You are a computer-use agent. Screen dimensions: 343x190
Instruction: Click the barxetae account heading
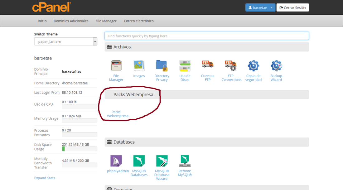coord(43,58)
